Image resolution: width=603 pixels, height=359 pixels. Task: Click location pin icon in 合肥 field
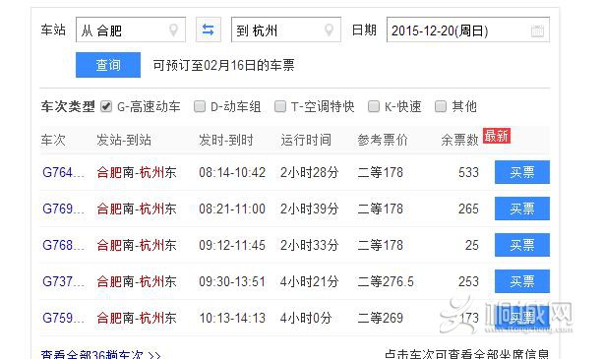click(x=174, y=30)
